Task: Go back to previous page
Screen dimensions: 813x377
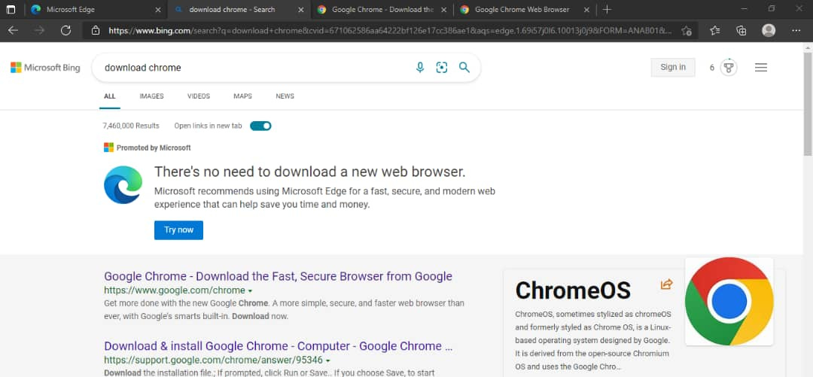Action: tap(13, 31)
